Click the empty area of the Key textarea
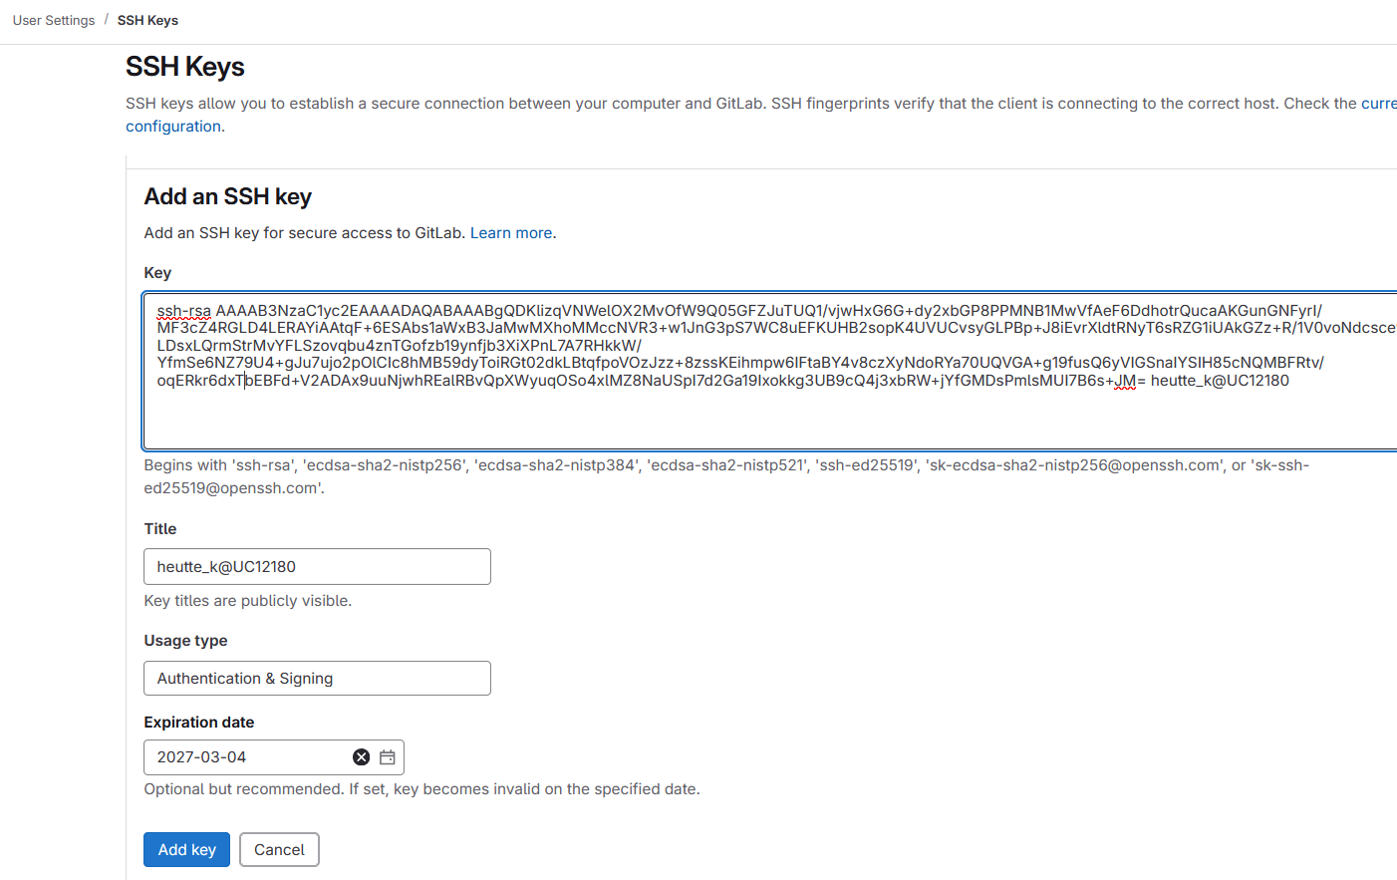The height and width of the screenshot is (880, 1397). pyautogui.click(x=767, y=419)
